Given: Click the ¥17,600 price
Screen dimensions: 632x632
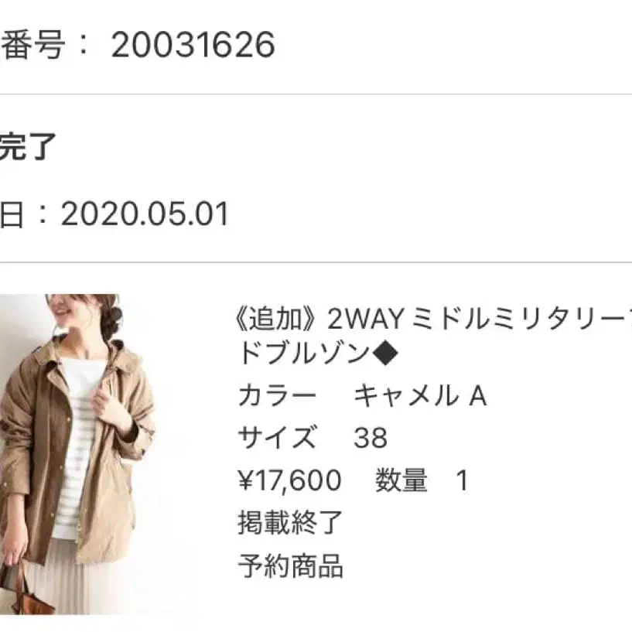Looking at the screenshot, I should click(290, 480).
